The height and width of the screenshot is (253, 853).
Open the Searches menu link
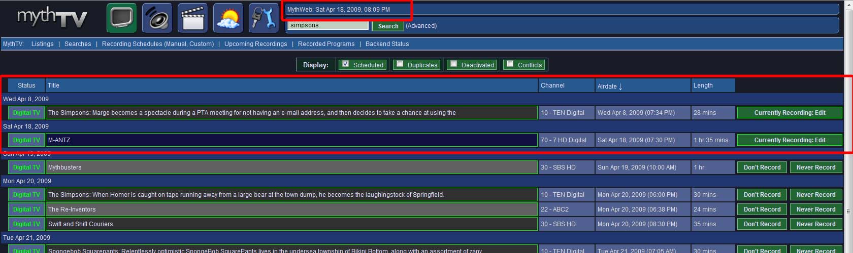[x=78, y=44]
